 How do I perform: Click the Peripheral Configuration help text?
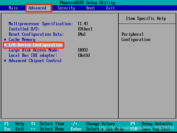click(136, 37)
